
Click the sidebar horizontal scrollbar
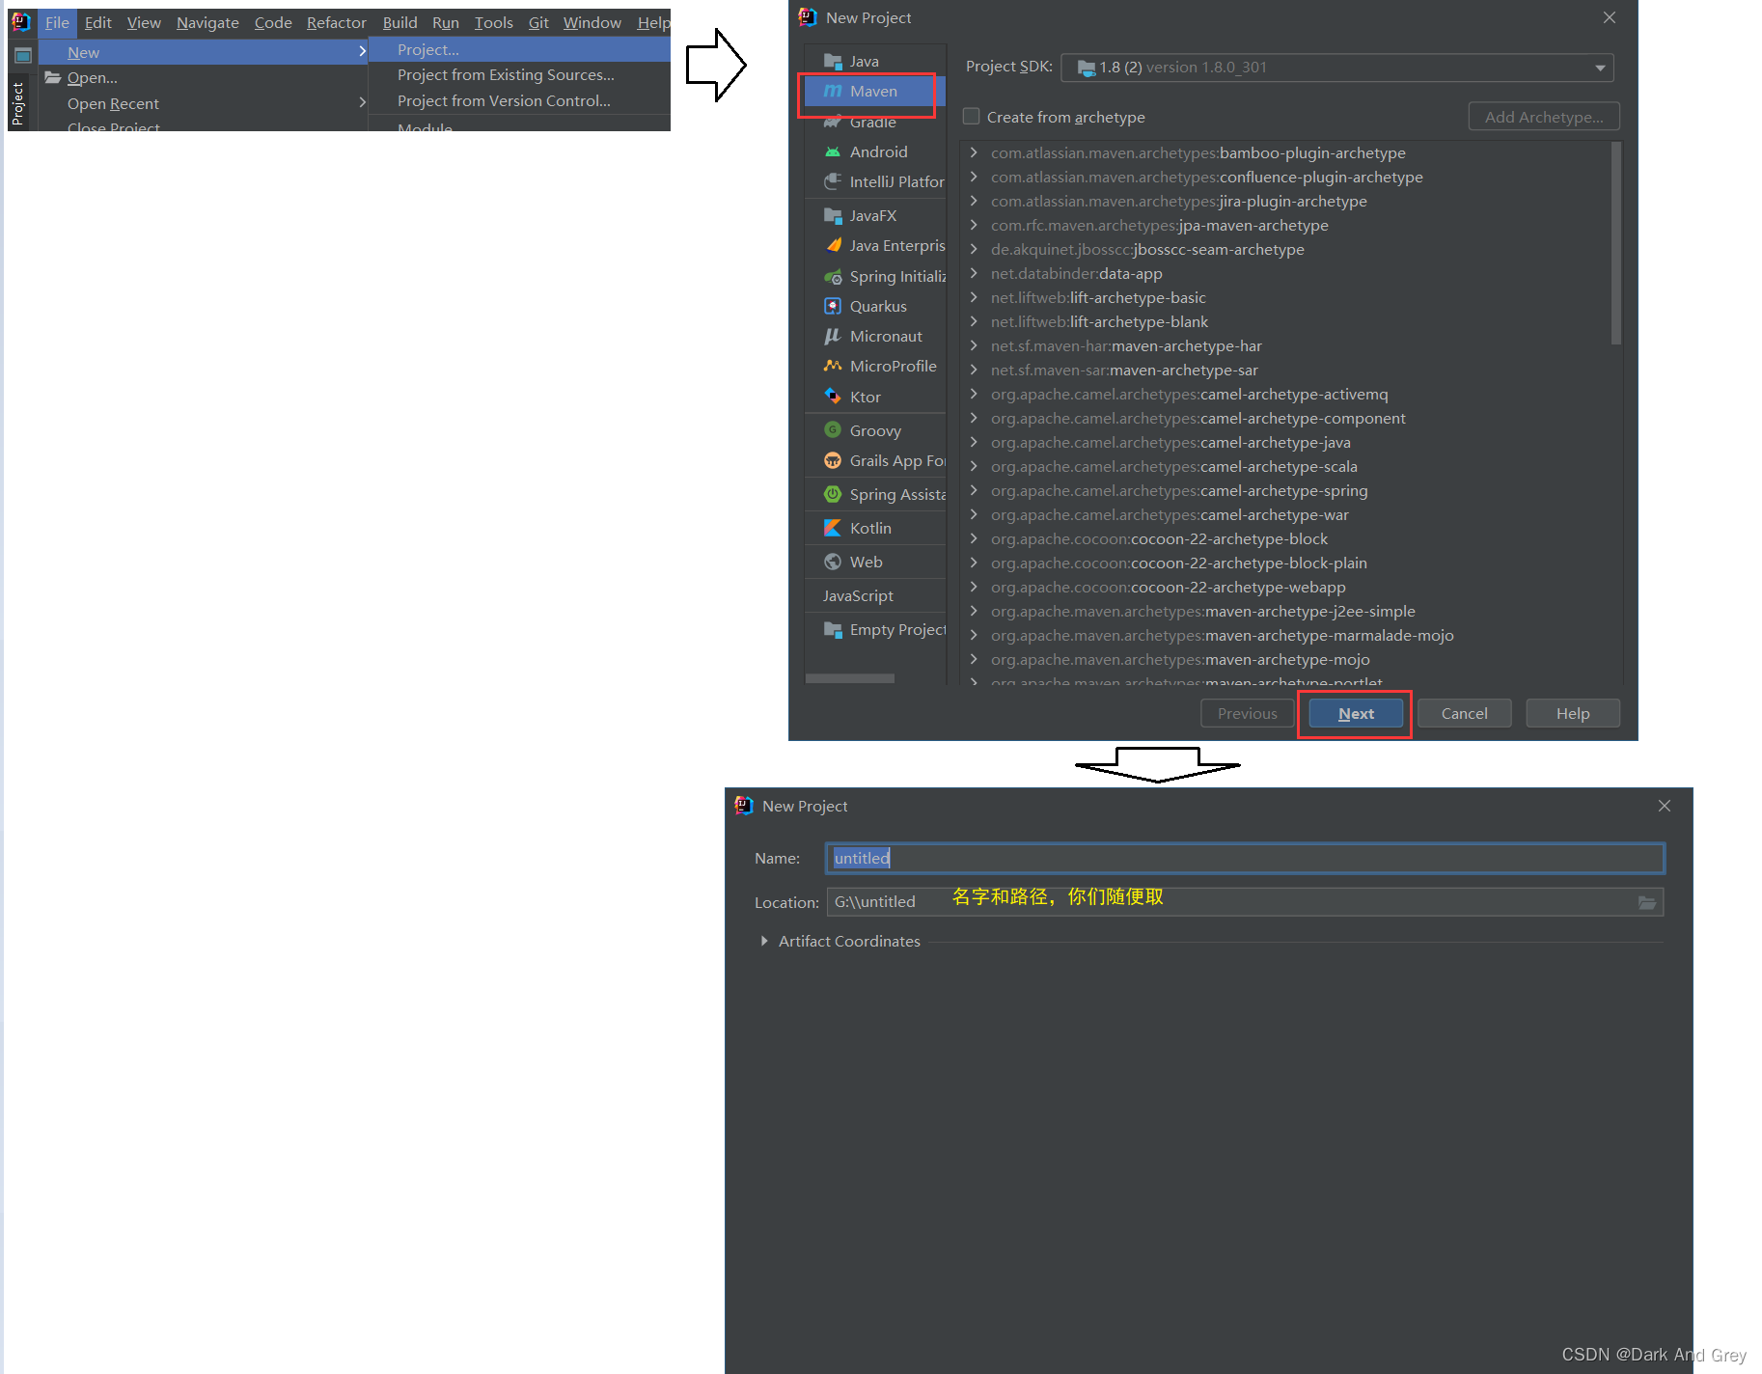click(x=850, y=678)
